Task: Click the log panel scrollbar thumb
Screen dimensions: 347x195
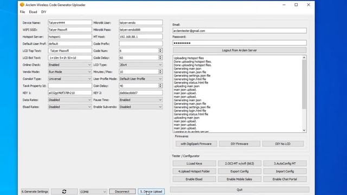Action: point(304,84)
